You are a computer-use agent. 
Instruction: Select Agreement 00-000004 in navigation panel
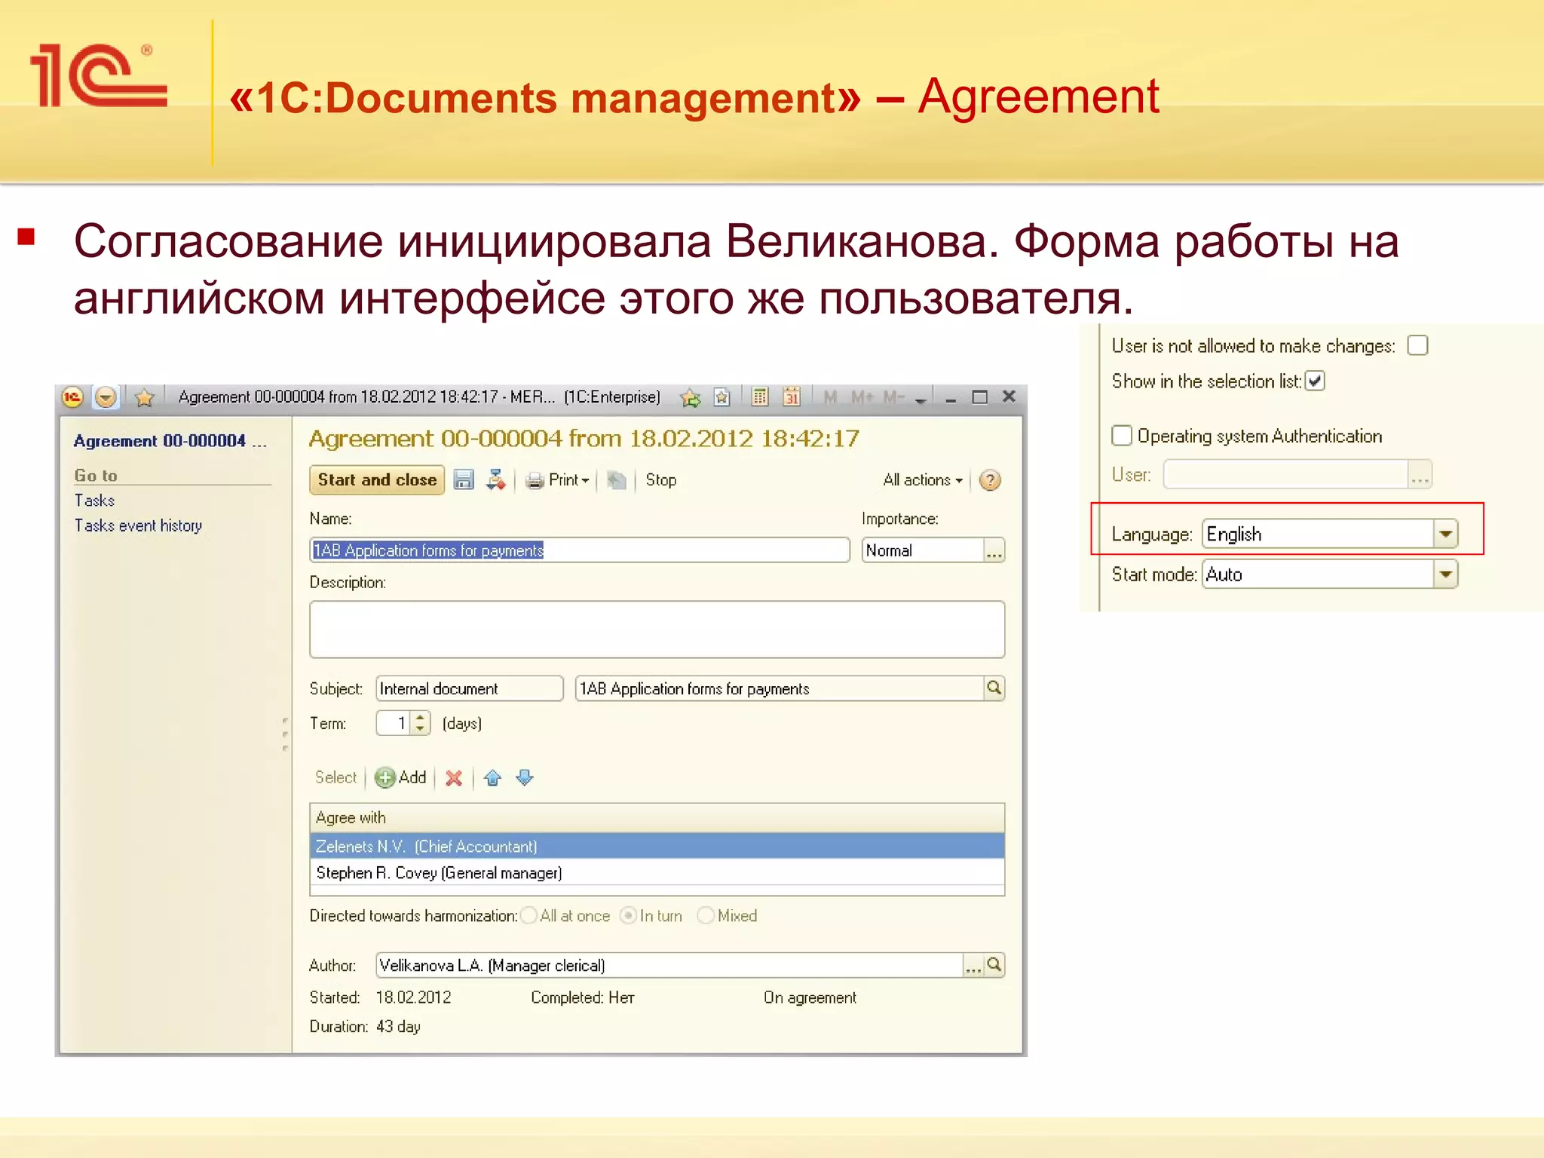[170, 441]
